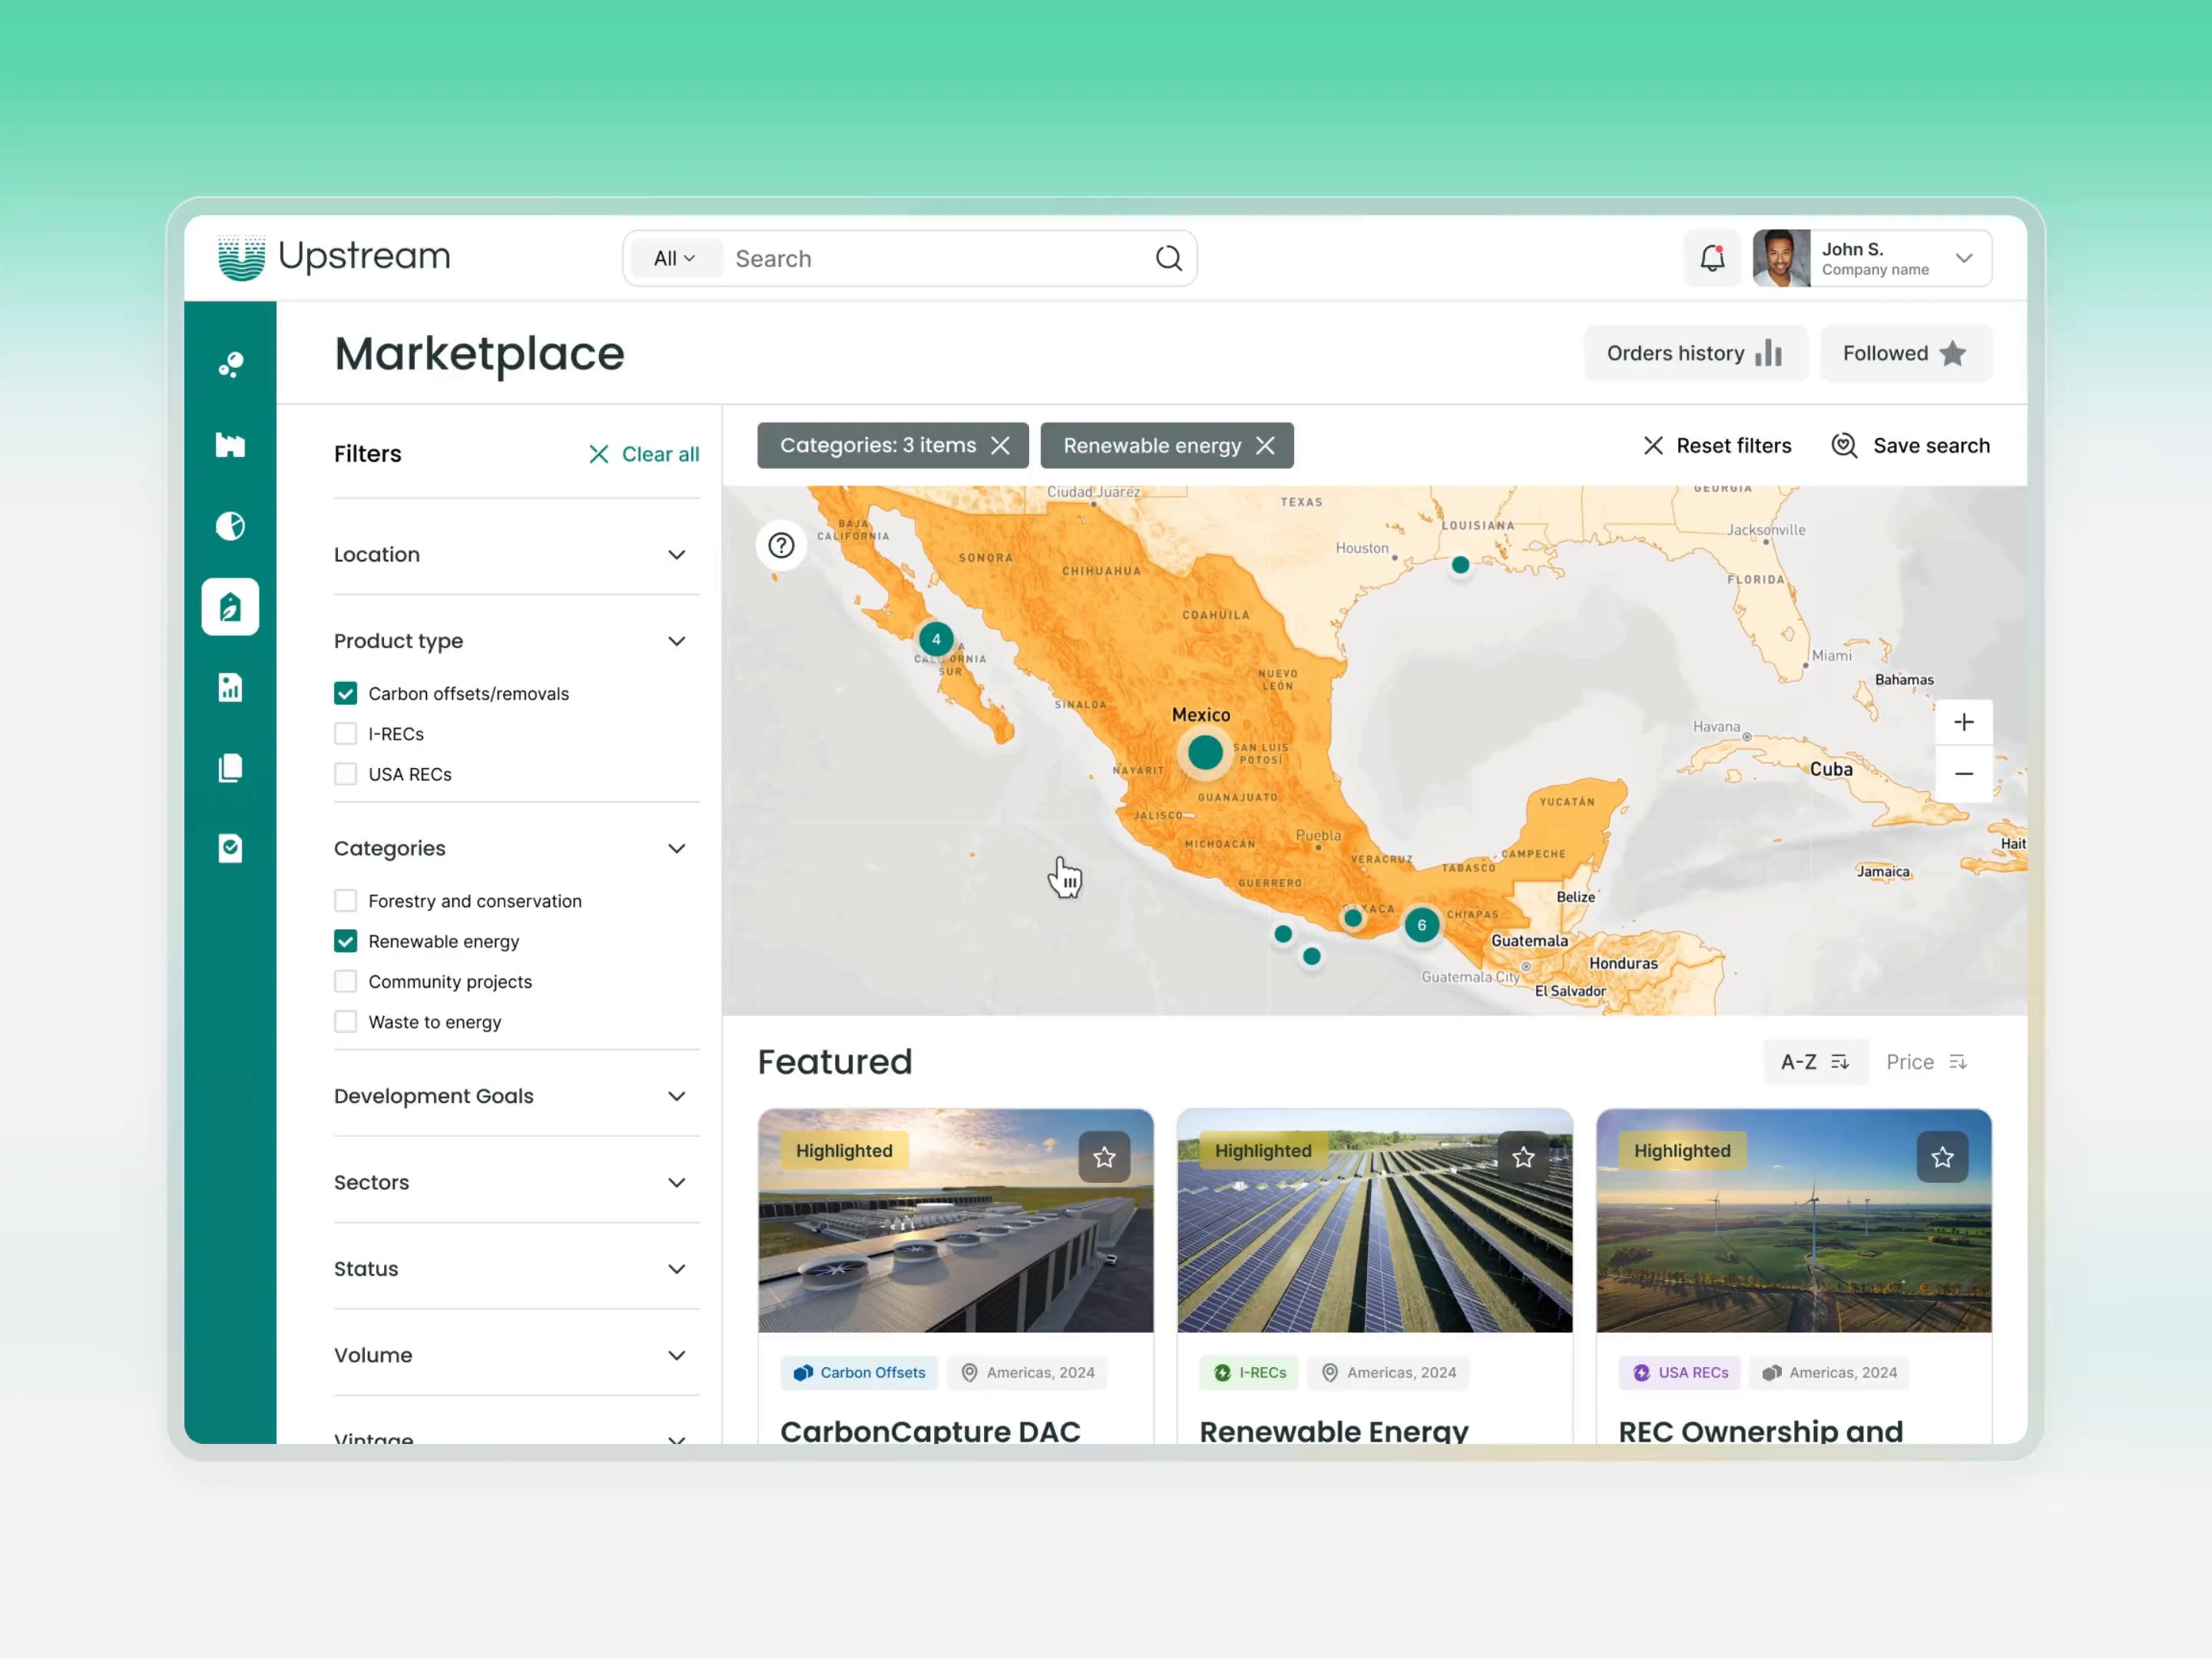The image size is (2212, 1659).
Task: Click the large marker under Mexico label
Action: pos(1205,752)
